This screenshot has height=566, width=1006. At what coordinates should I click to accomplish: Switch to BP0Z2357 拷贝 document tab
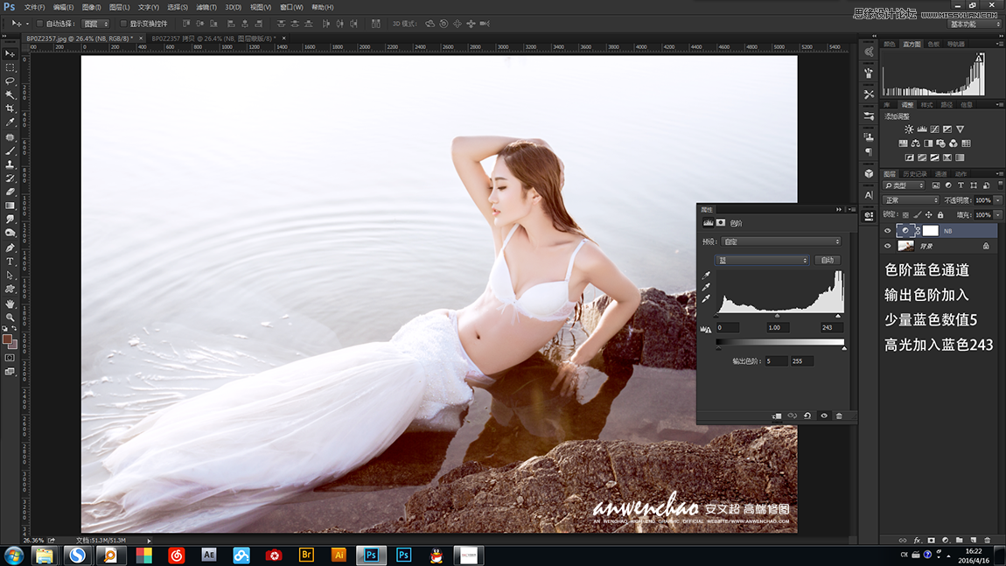pyautogui.click(x=213, y=38)
